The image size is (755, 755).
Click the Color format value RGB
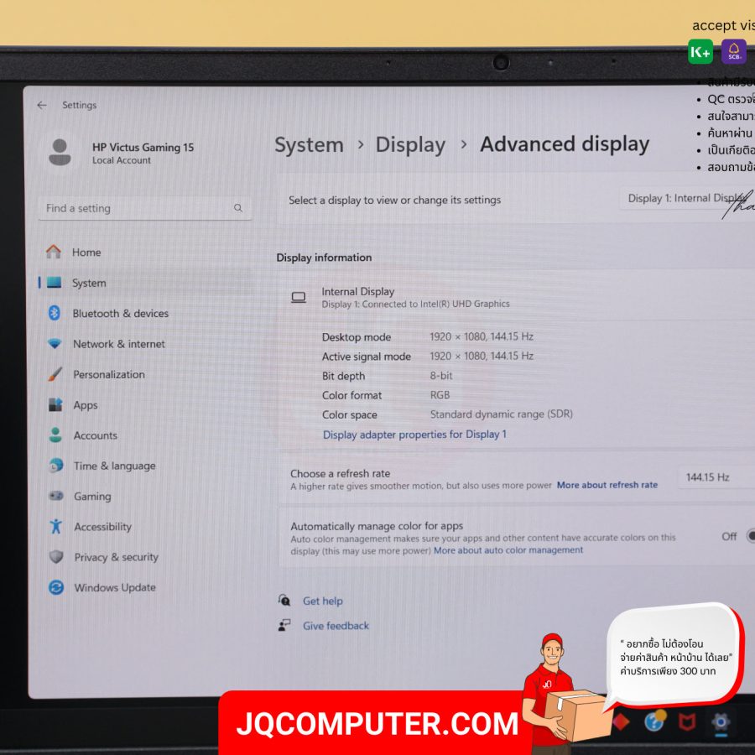(440, 395)
